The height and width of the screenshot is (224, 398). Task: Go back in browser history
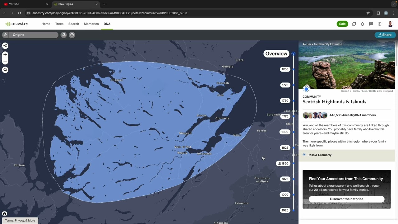pyautogui.click(x=5, y=13)
